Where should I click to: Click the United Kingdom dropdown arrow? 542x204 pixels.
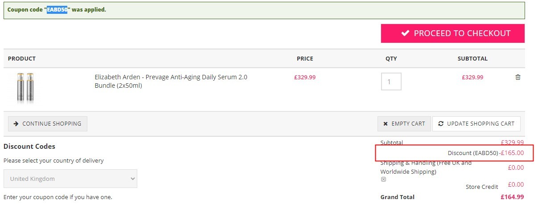132,179
